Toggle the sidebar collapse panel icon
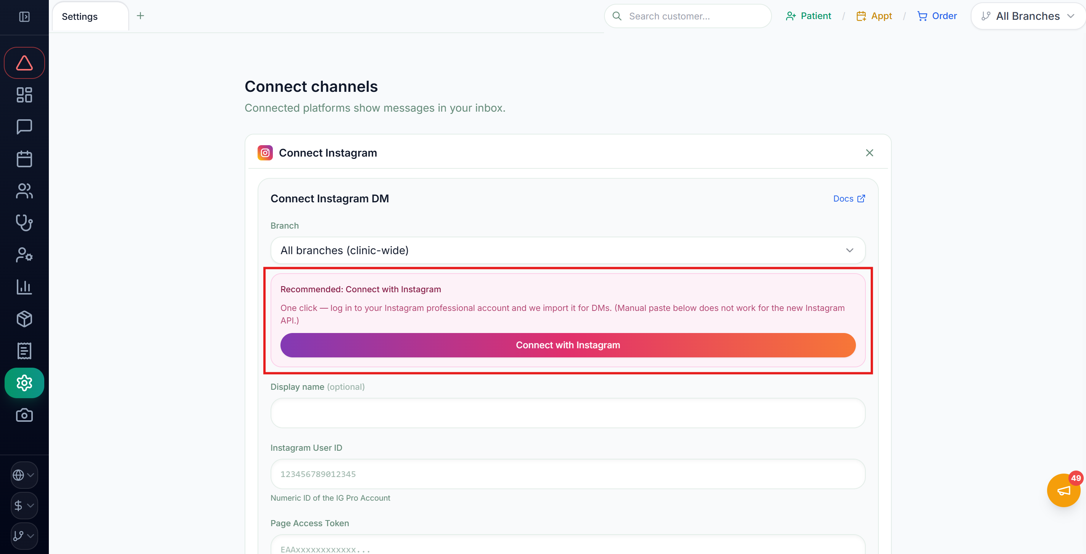 pos(24,16)
